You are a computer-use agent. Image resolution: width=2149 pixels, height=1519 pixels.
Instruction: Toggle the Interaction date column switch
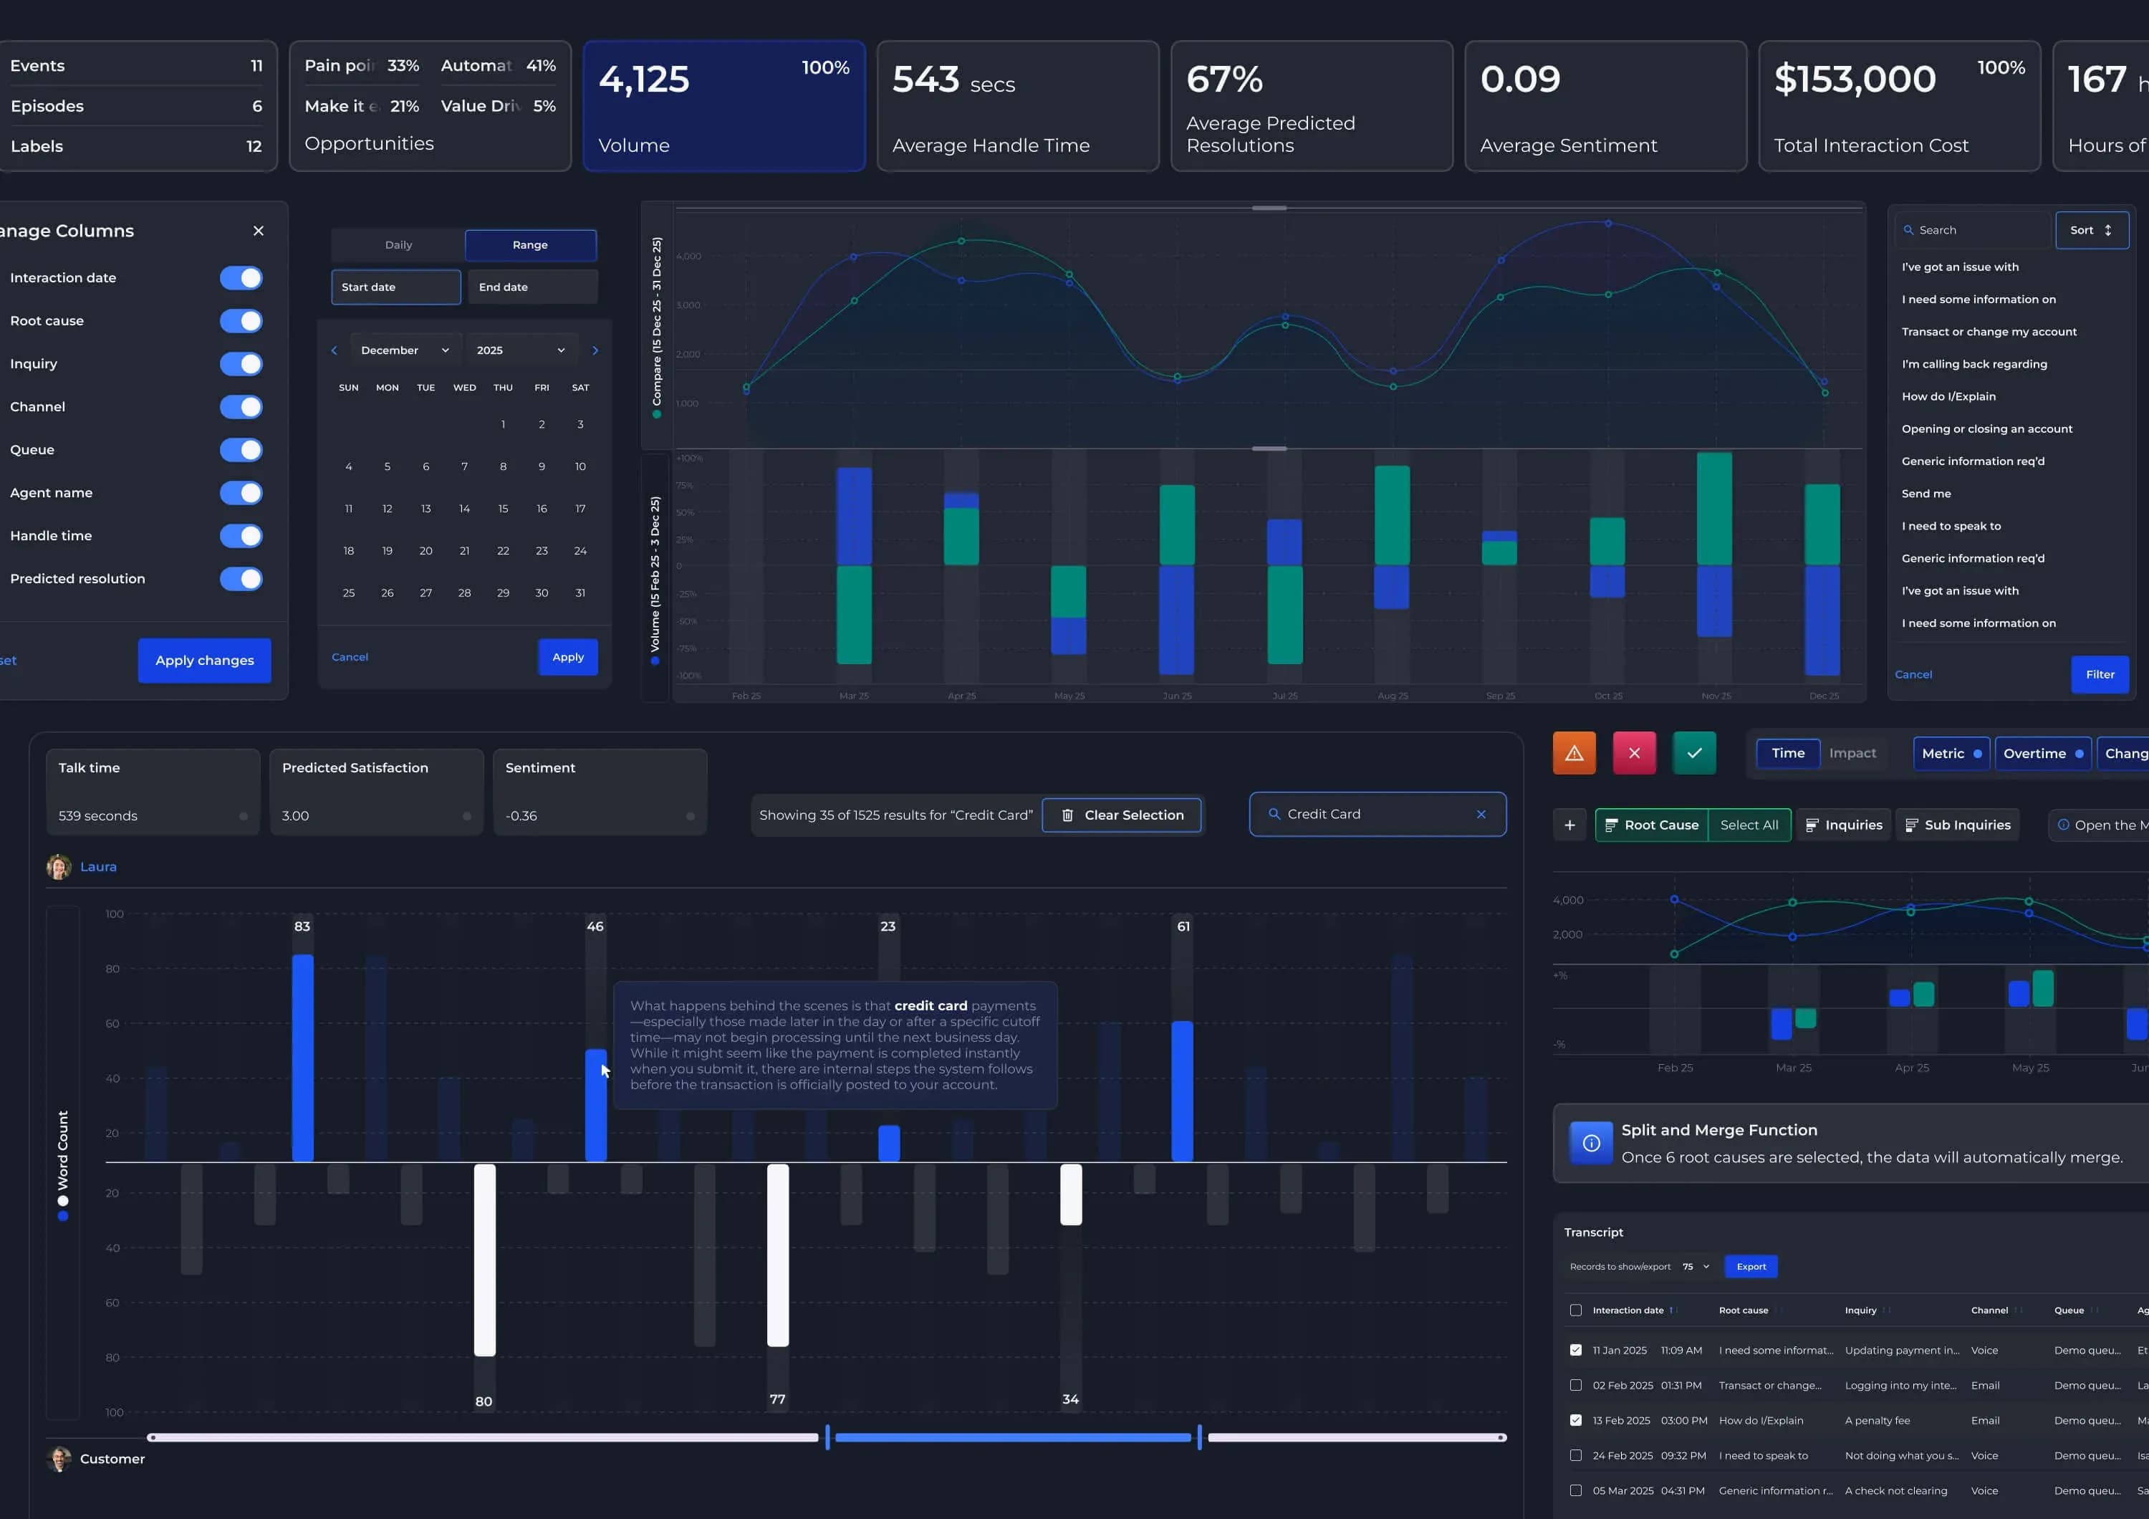coord(241,278)
